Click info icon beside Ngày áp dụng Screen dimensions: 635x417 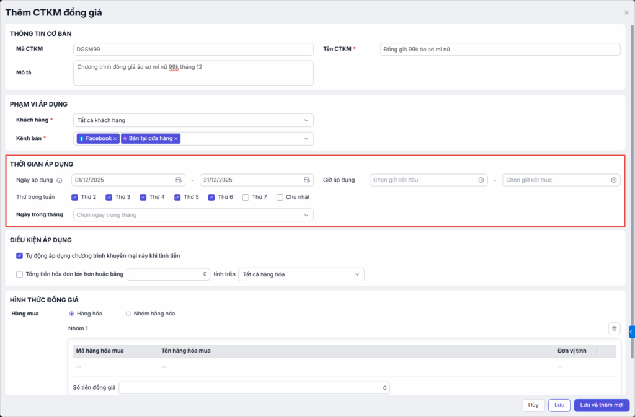click(x=60, y=180)
